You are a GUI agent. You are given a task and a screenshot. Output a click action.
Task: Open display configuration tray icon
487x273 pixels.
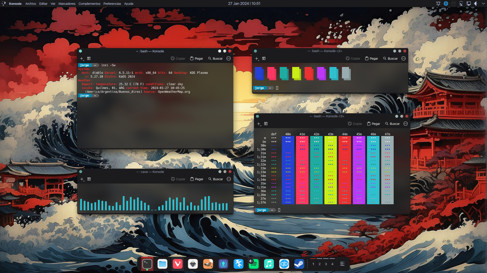pyautogui.click(x=468, y=4)
